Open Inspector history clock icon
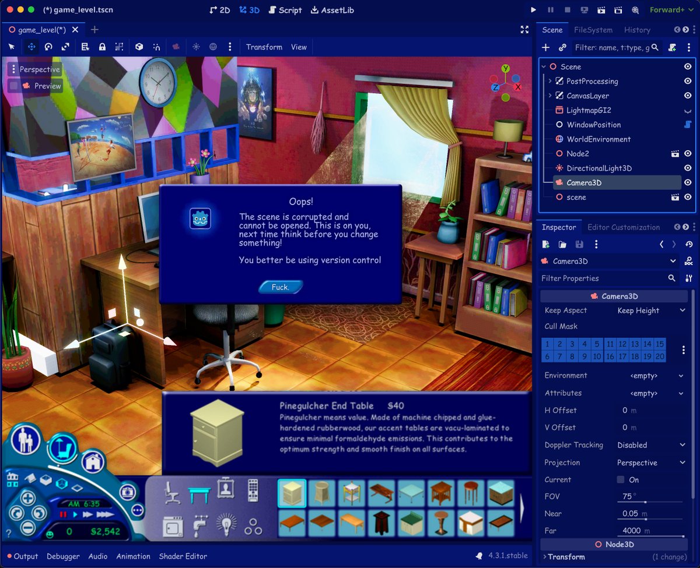The width and height of the screenshot is (700, 568). [689, 245]
